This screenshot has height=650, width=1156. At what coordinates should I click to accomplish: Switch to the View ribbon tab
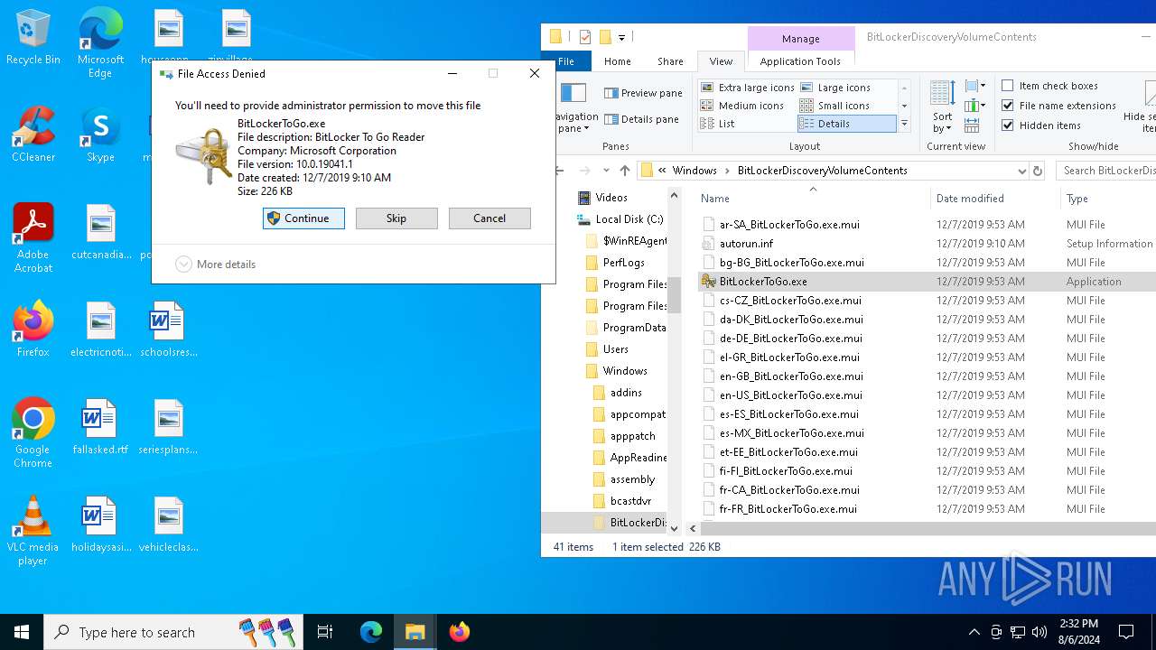(x=721, y=61)
